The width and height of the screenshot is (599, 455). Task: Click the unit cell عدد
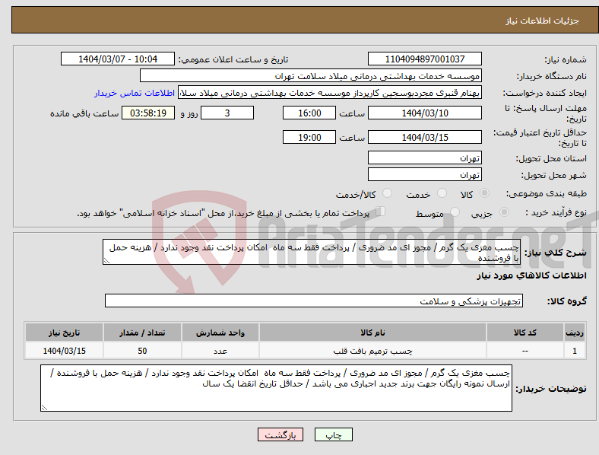coord(220,351)
